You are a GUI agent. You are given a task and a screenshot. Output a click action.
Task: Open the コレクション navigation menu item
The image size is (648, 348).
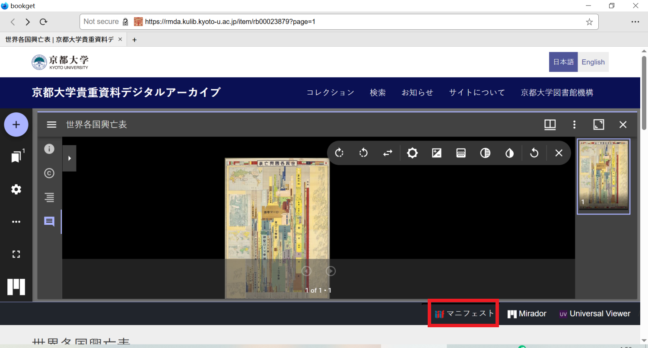click(330, 93)
